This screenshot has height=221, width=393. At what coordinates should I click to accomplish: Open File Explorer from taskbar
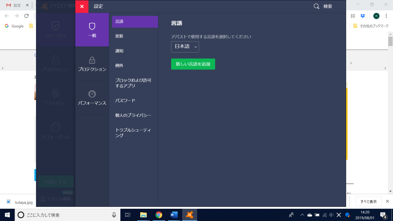click(x=143, y=215)
